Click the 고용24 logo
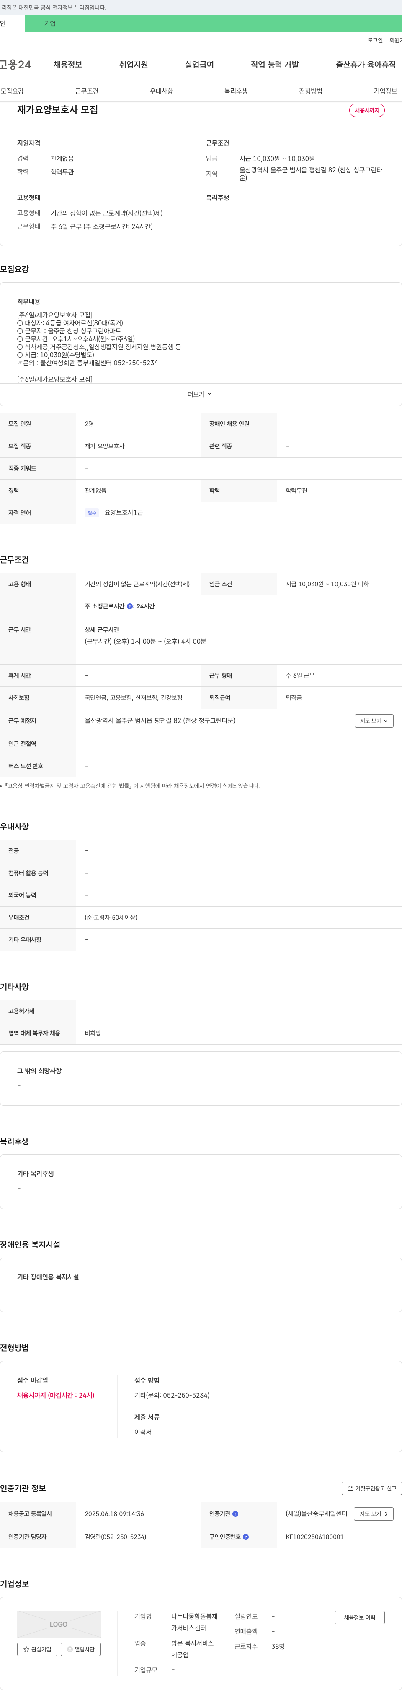This screenshot has width=402, height=1690. (16, 64)
